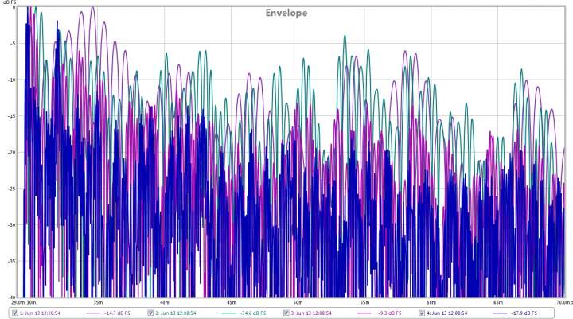Image resolution: width=573 pixels, height=319 pixels.
Task: Select the -17.9 dB FS value
Action: click(x=524, y=313)
